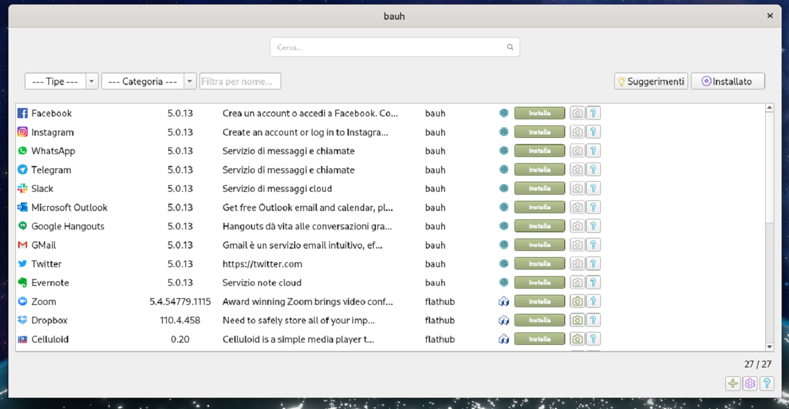Open the Tipo combo box
789x409 pixels.
coord(55,81)
